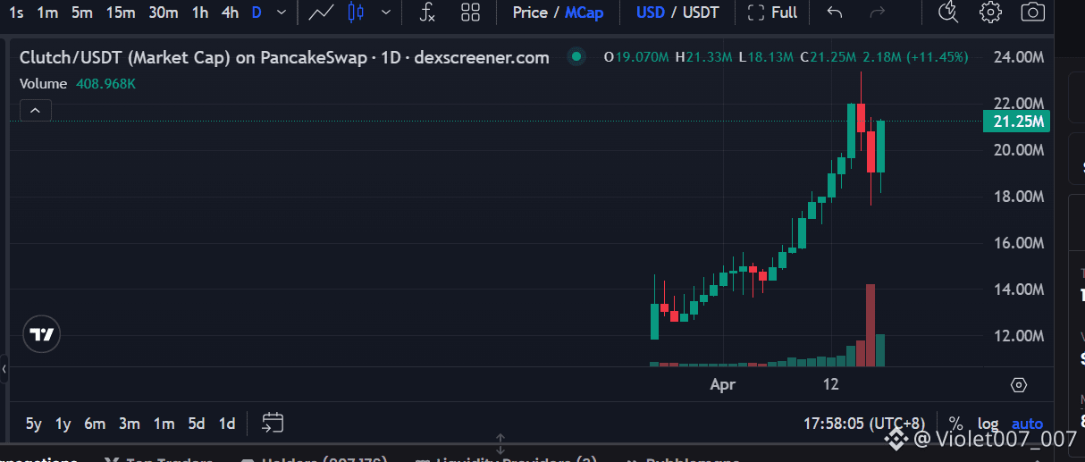Set date range to 6m
This screenshot has width=1085, height=462.
click(x=95, y=424)
